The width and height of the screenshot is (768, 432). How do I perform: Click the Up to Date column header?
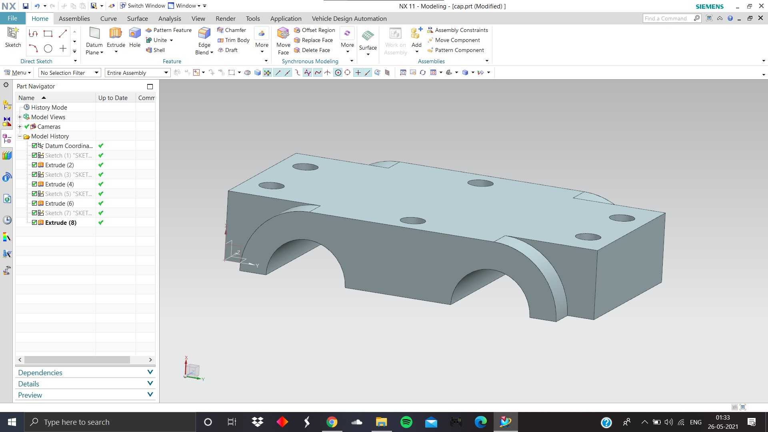(x=116, y=98)
